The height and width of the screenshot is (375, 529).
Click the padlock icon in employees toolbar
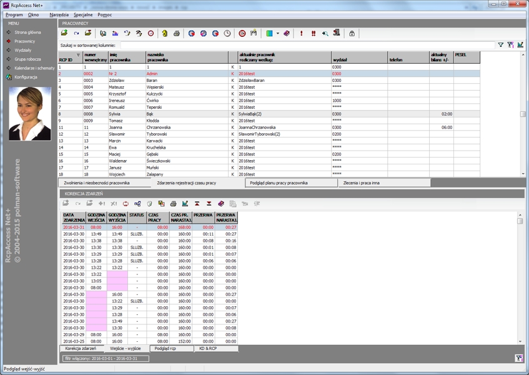352,34
